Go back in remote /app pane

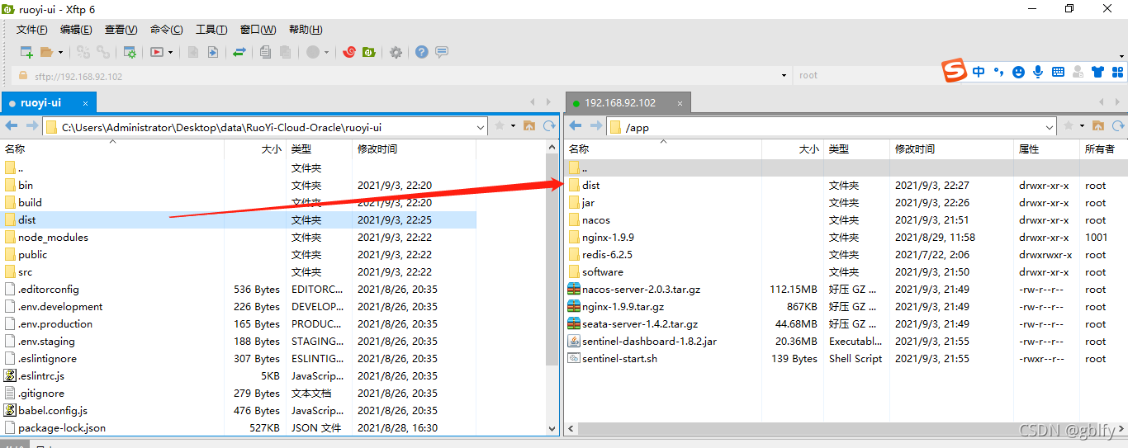coord(576,126)
